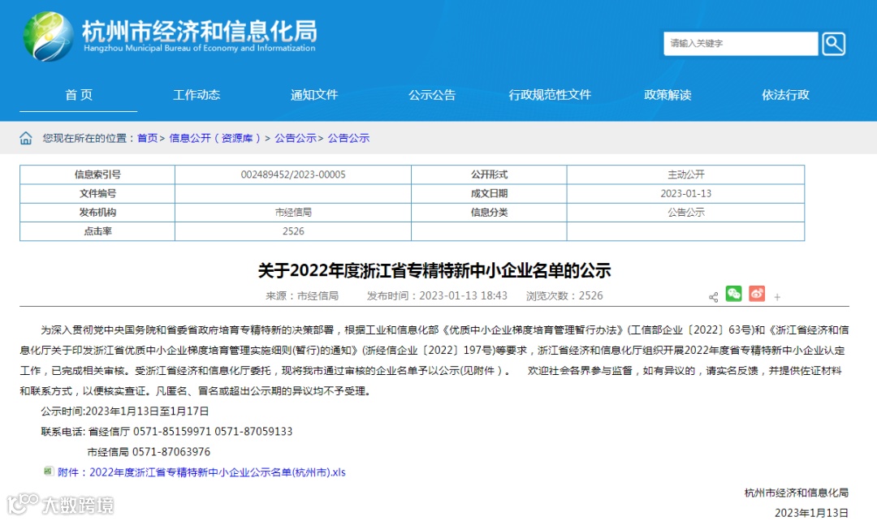Click the 发布时间：2023-01-13 18:43 text
This screenshot has height=521, width=877.
437,295
